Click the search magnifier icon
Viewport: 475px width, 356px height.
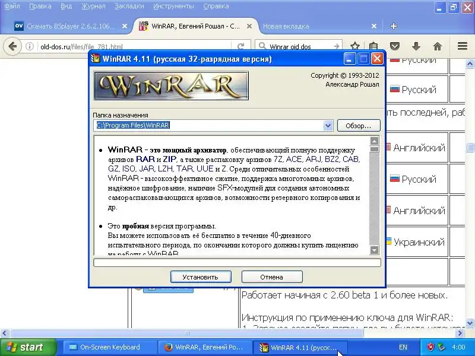262,46
